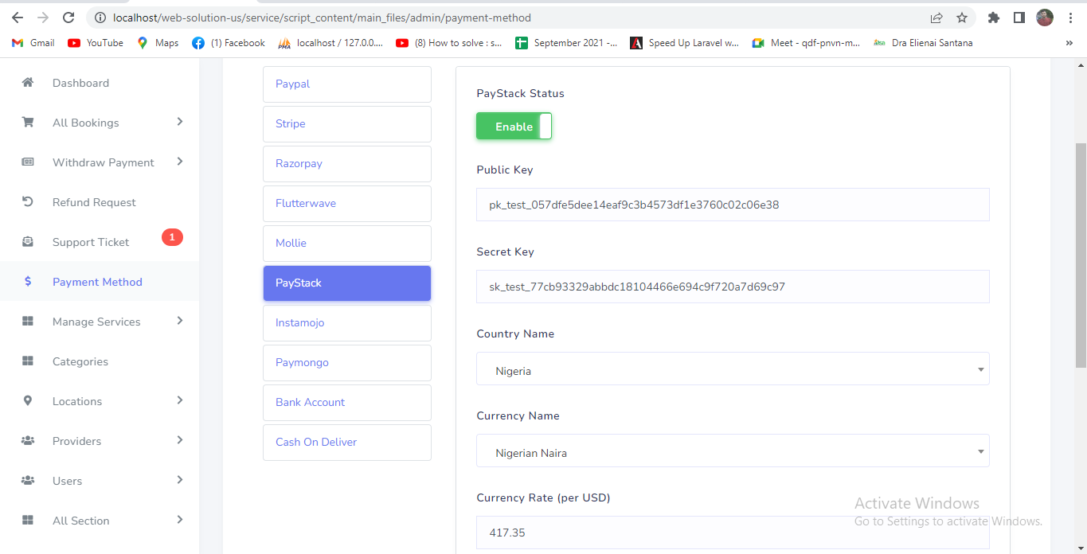Viewport: 1087px width, 554px height.
Task: Expand the Withdraw Payment submenu
Action: pos(180,162)
